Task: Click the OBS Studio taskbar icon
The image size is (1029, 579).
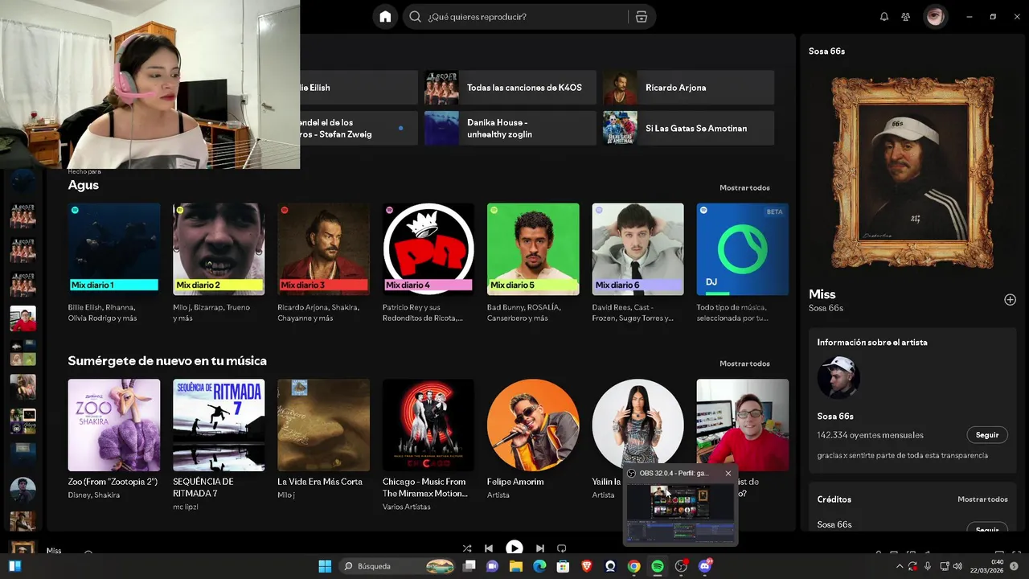Action: 681,566
